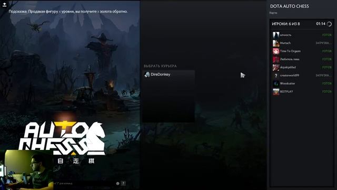
Task: Click the ИГРОКИ: 6 ИЗ 8 header
Action: [286, 24]
